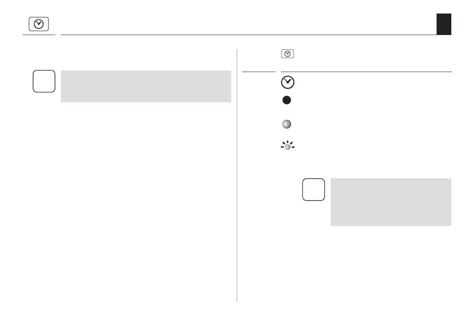Viewport: 474px width, 316px height.
Task: Click the long rule below the small clock key icon
Action: [366, 72]
